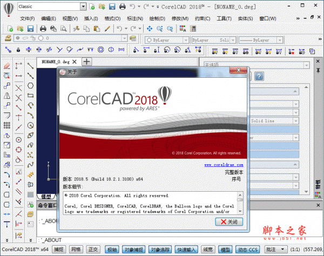
Task: Toggle 对象捕捉 entity snap in status bar
Action: [134, 250]
